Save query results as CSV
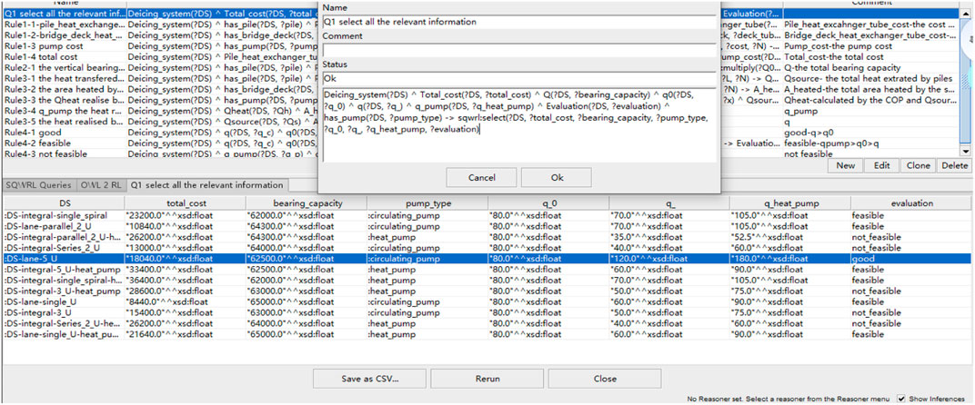This screenshot has width=975, height=405. (369, 379)
